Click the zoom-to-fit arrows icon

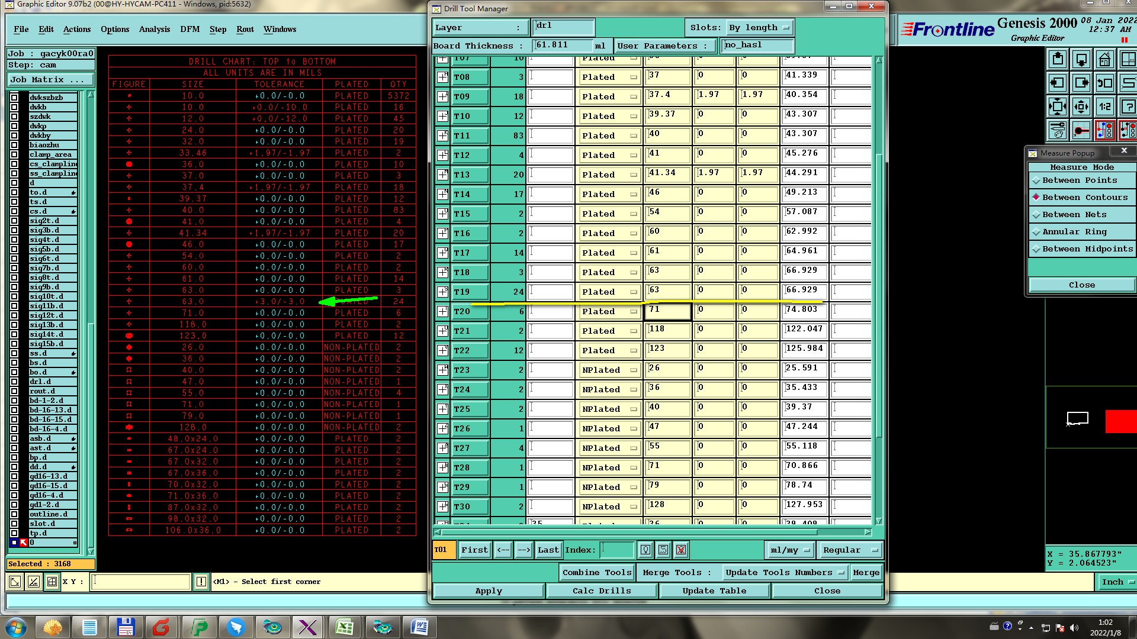[1058, 106]
